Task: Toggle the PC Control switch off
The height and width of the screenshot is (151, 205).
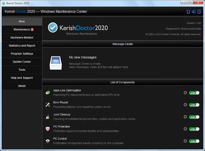Action: pyautogui.click(x=194, y=141)
